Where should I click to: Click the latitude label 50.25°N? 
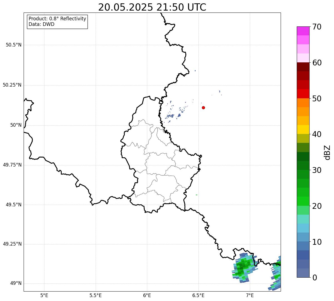coord(12,85)
